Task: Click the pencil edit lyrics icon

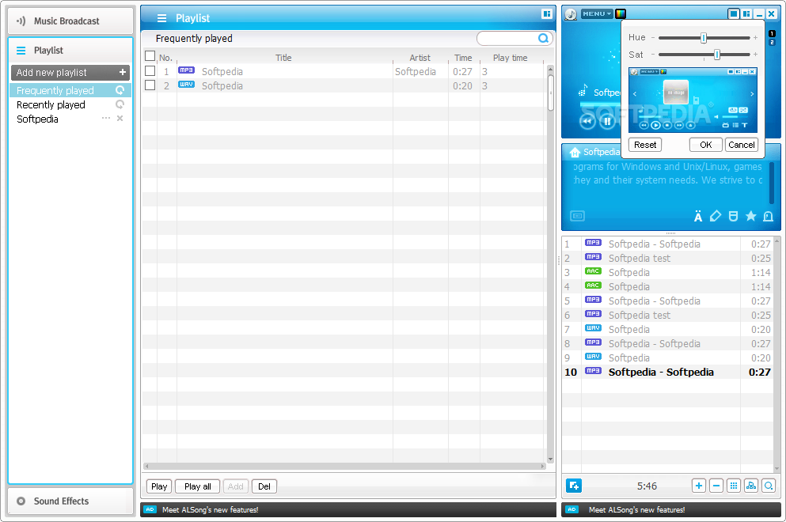Action: click(716, 216)
